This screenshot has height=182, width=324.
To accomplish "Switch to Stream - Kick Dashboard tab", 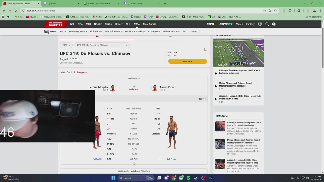I will point(102,4).
